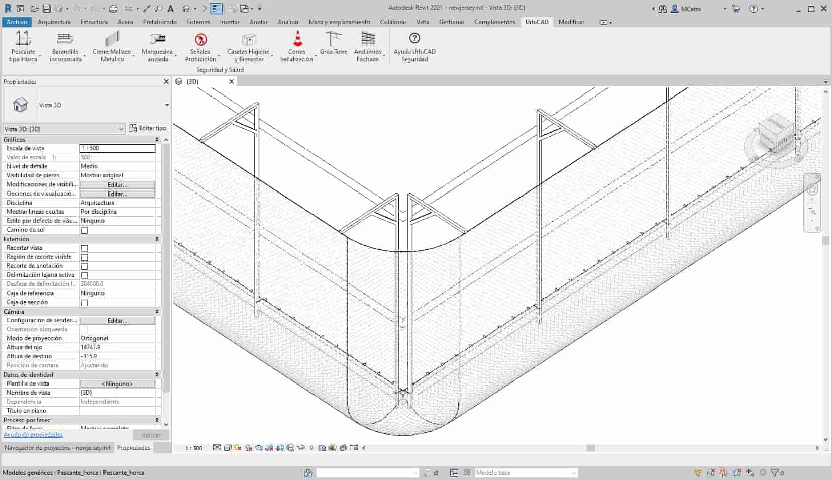This screenshot has height=480, width=832.
Task: Collapse the Proceso por fases section
Action: [x=157, y=420]
